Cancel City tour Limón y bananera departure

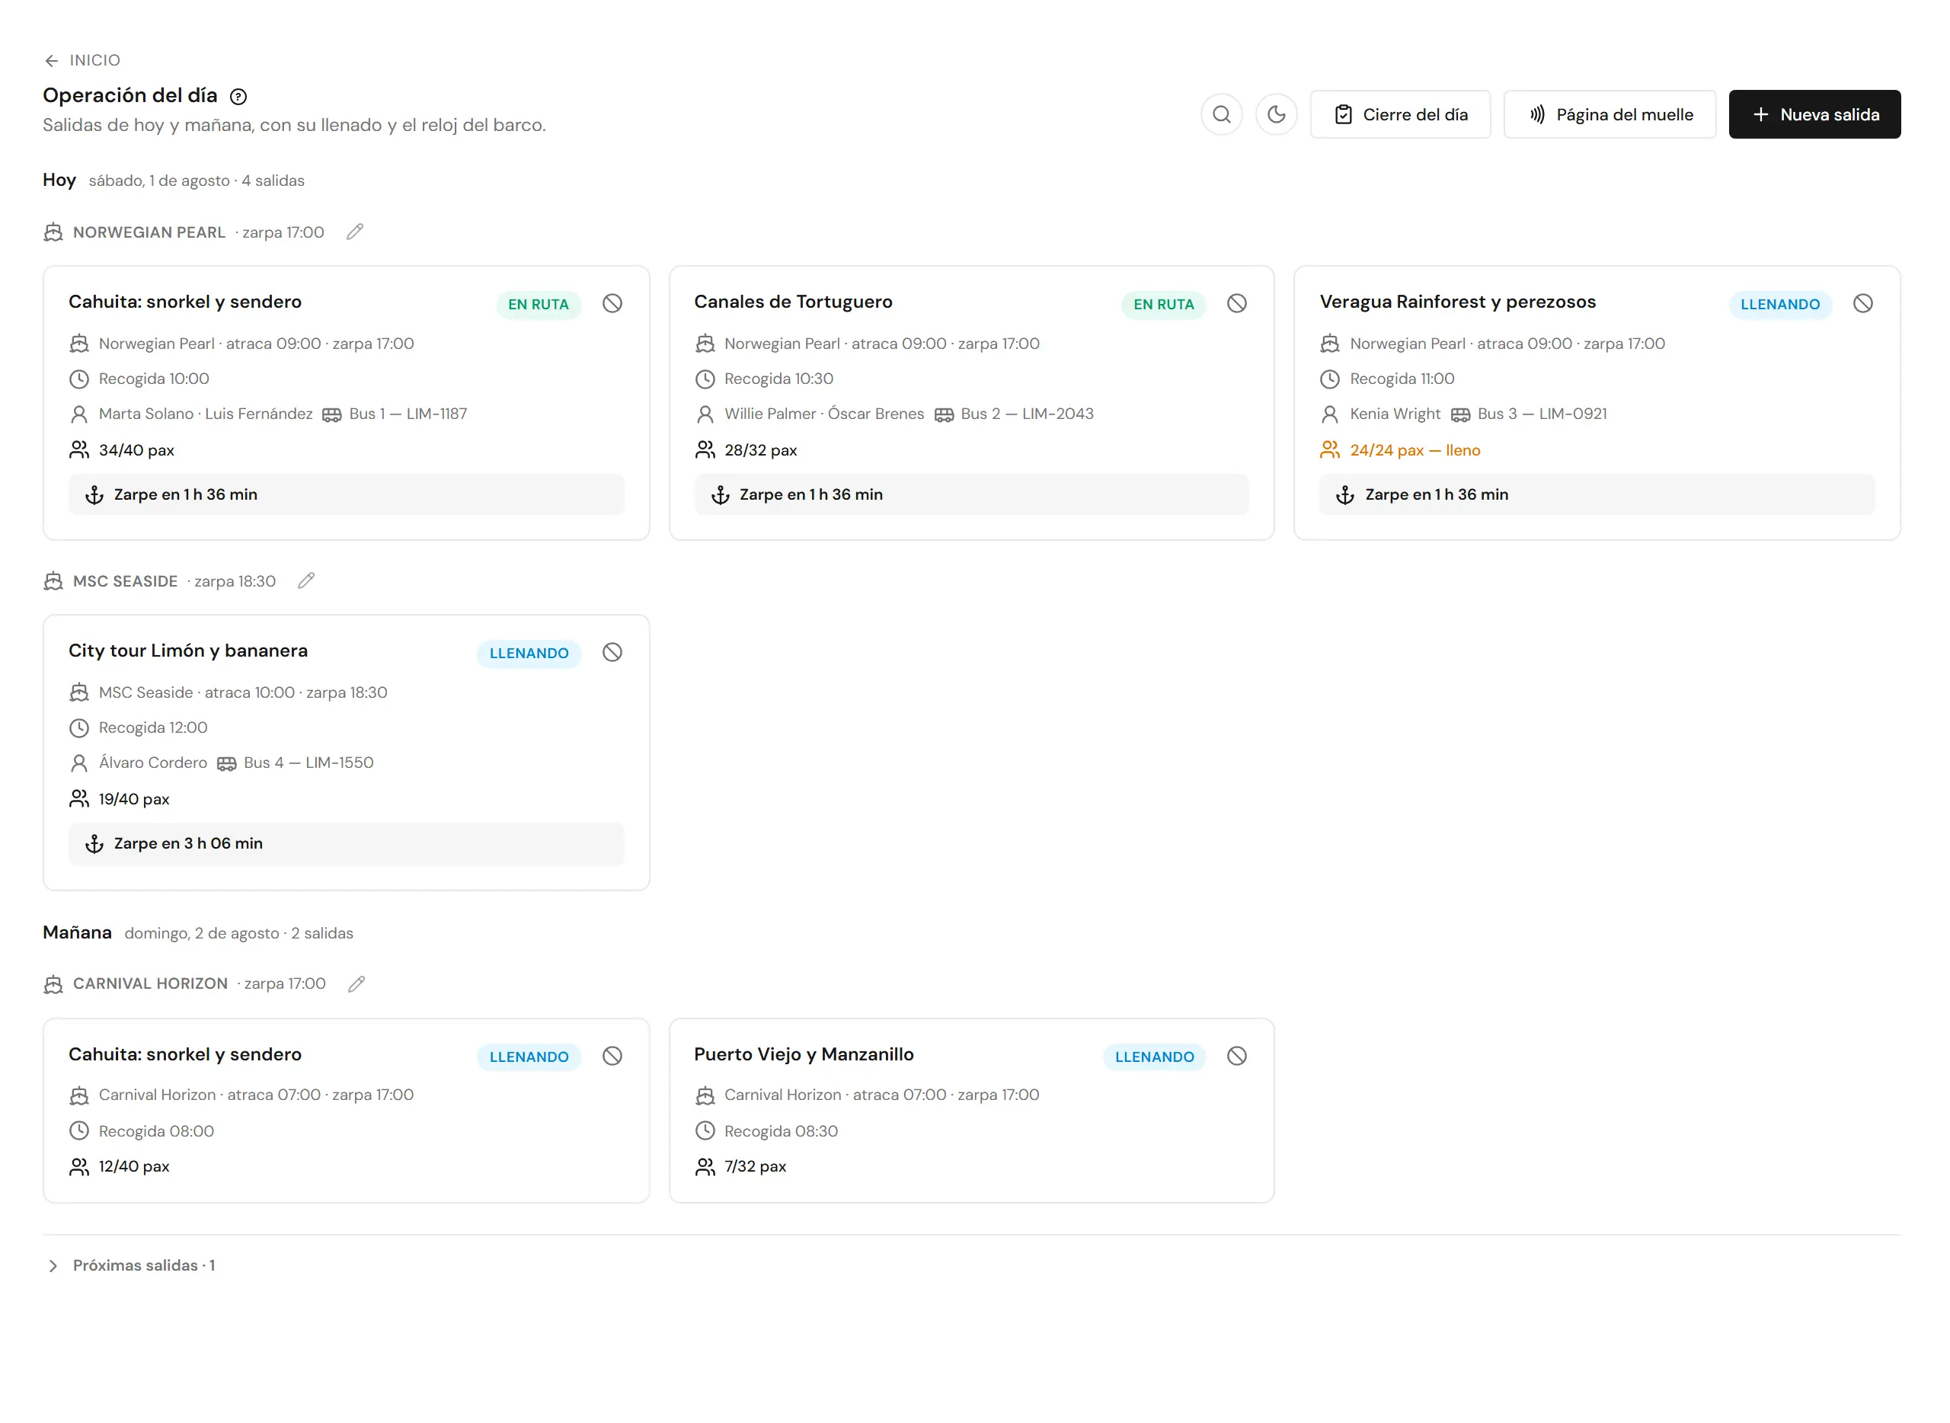(612, 652)
